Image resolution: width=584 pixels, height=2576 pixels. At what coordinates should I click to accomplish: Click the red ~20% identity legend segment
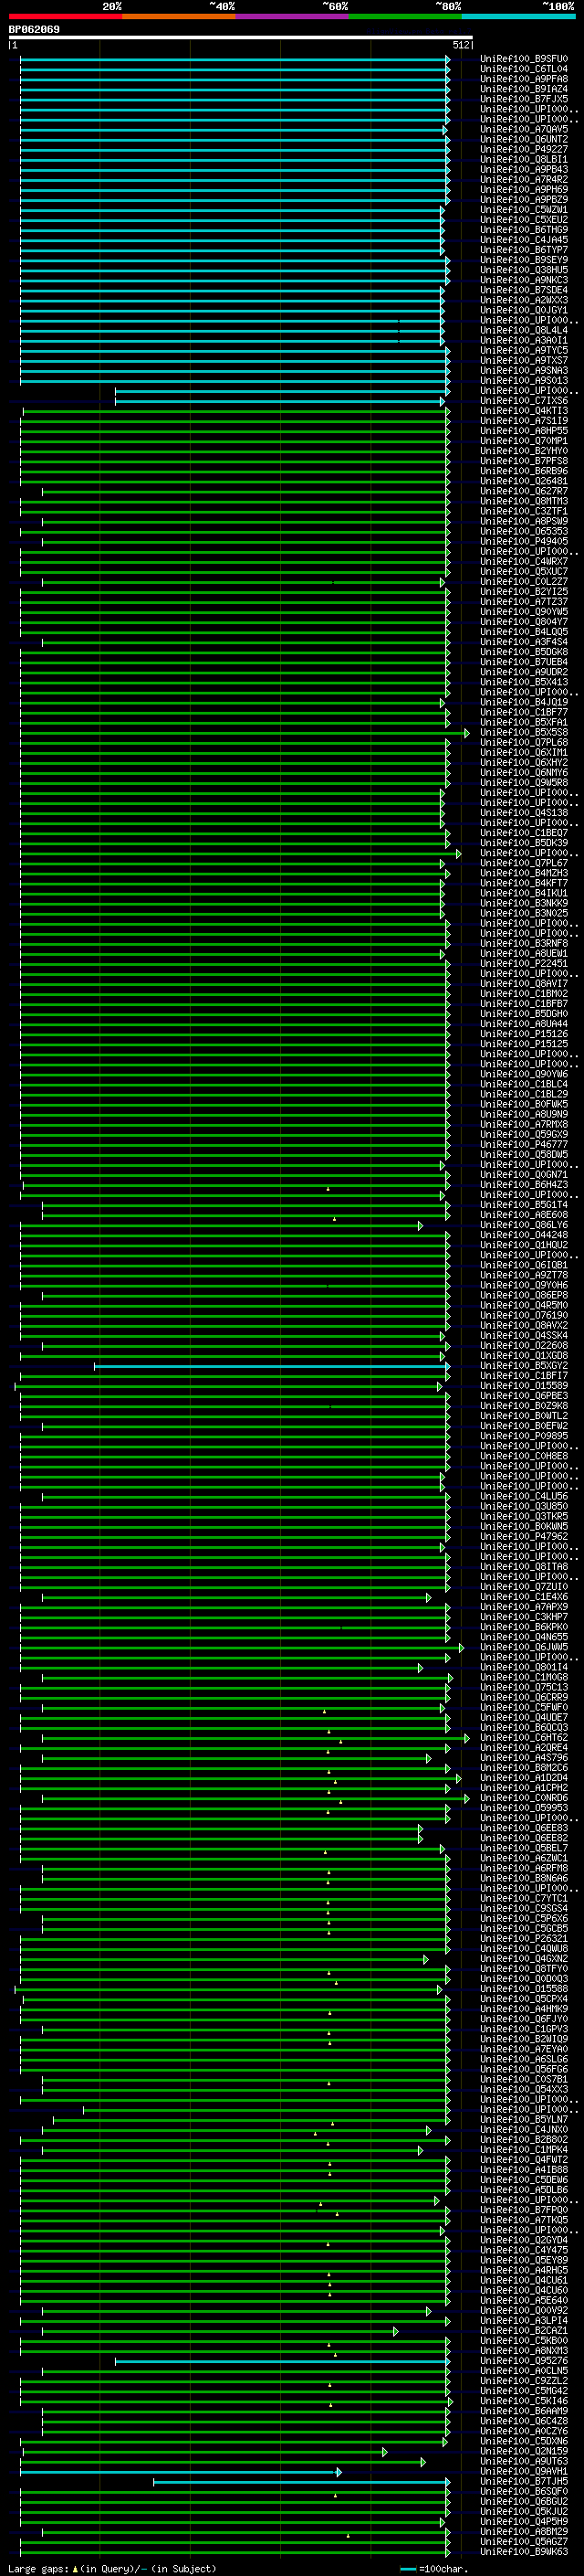coord(65,16)
